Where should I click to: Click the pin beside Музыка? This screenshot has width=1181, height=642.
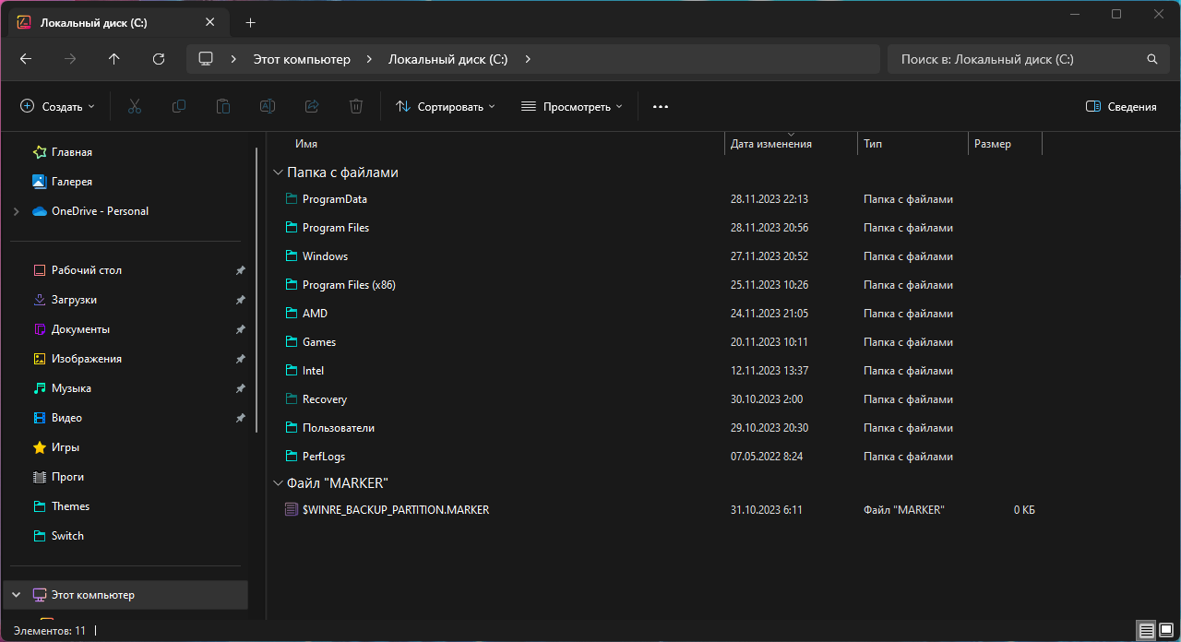240,388
